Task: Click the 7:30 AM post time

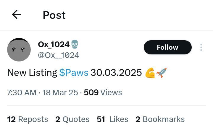Action: coord(22,93)
